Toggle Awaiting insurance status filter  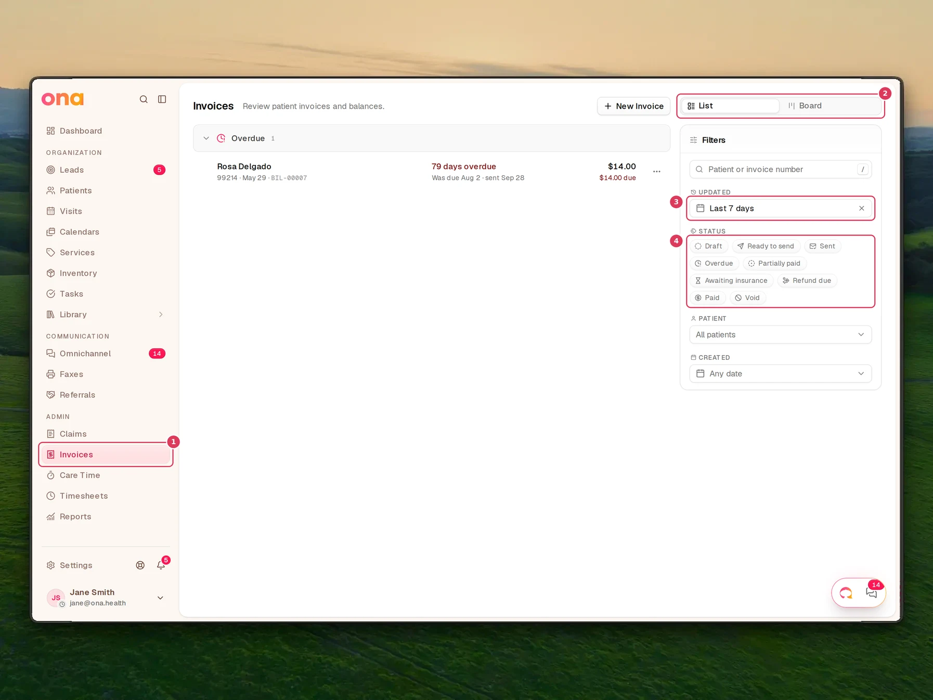pyautogui.click(x=731, y=281)
